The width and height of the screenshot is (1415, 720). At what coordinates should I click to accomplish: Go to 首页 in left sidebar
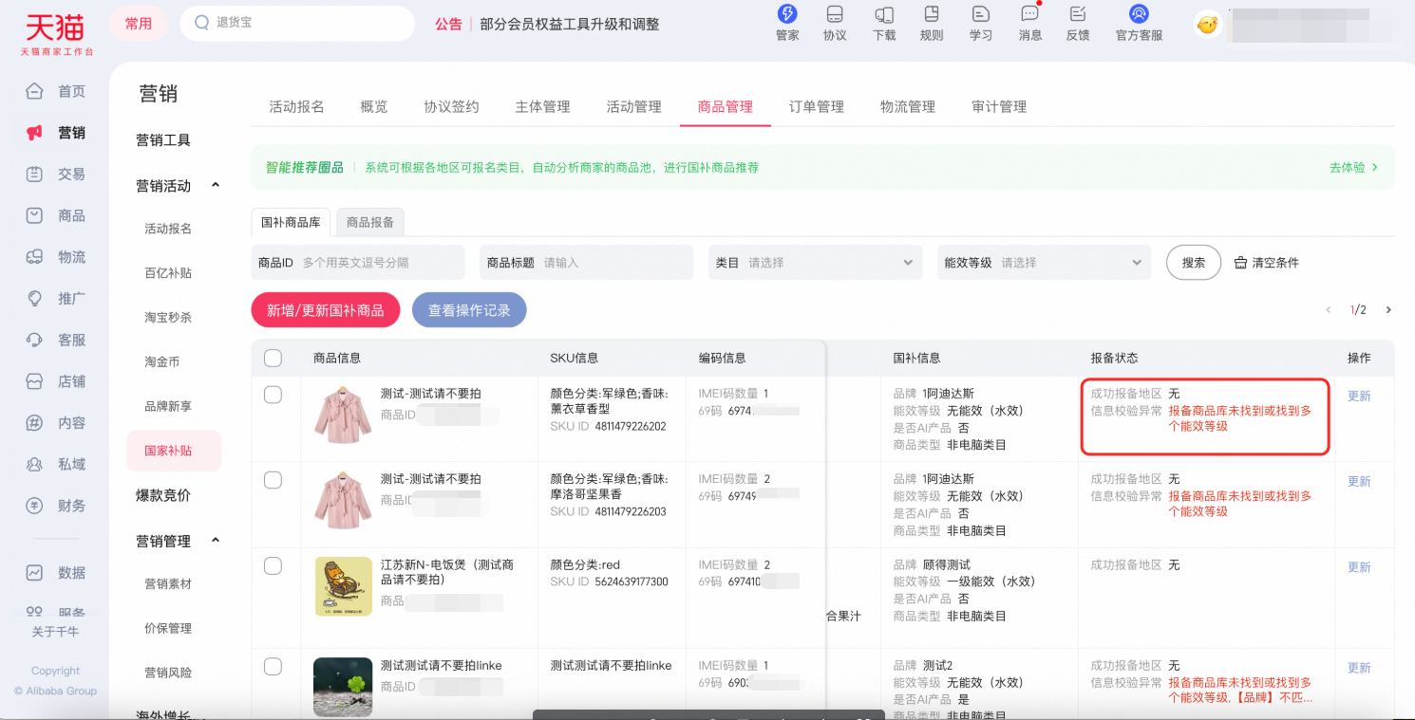point(56,91)
